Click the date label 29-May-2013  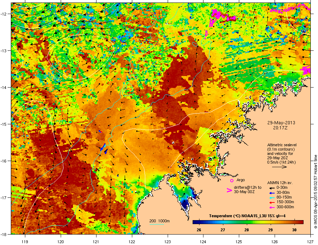point(281,123)
